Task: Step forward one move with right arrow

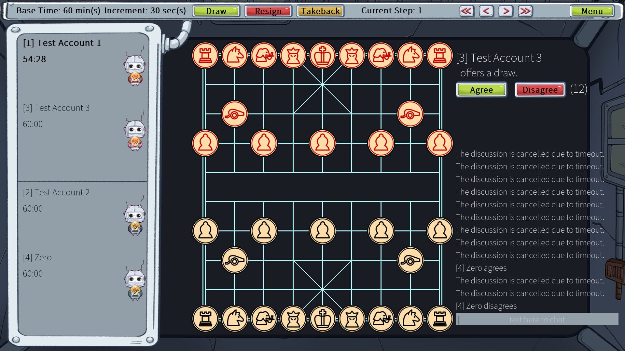Action: (506, 11)
